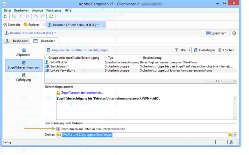Click the paste toolbar icon

pos(27,16)
